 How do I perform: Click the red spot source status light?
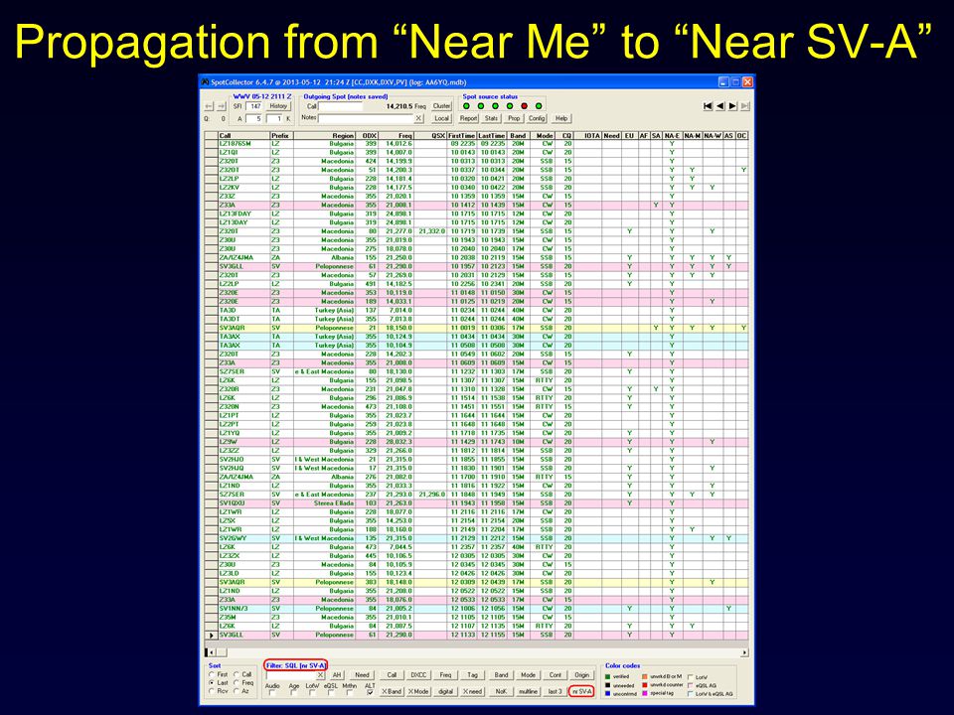[x=525, y=106]
